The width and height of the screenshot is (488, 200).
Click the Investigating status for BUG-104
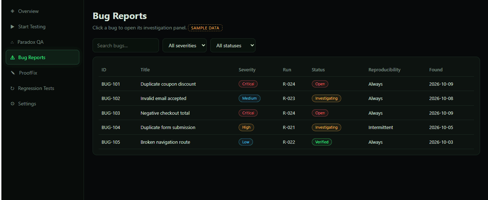click(327, 127)
